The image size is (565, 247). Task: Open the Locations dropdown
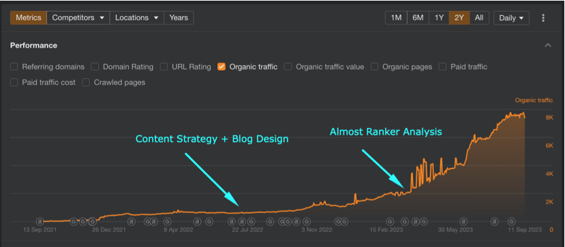pos(137,18)
